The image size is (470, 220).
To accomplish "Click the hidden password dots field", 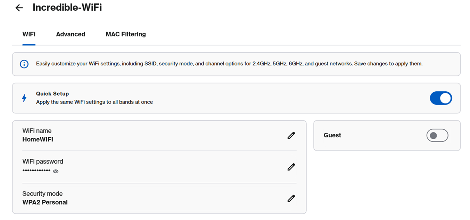I will tap(36, 171).
